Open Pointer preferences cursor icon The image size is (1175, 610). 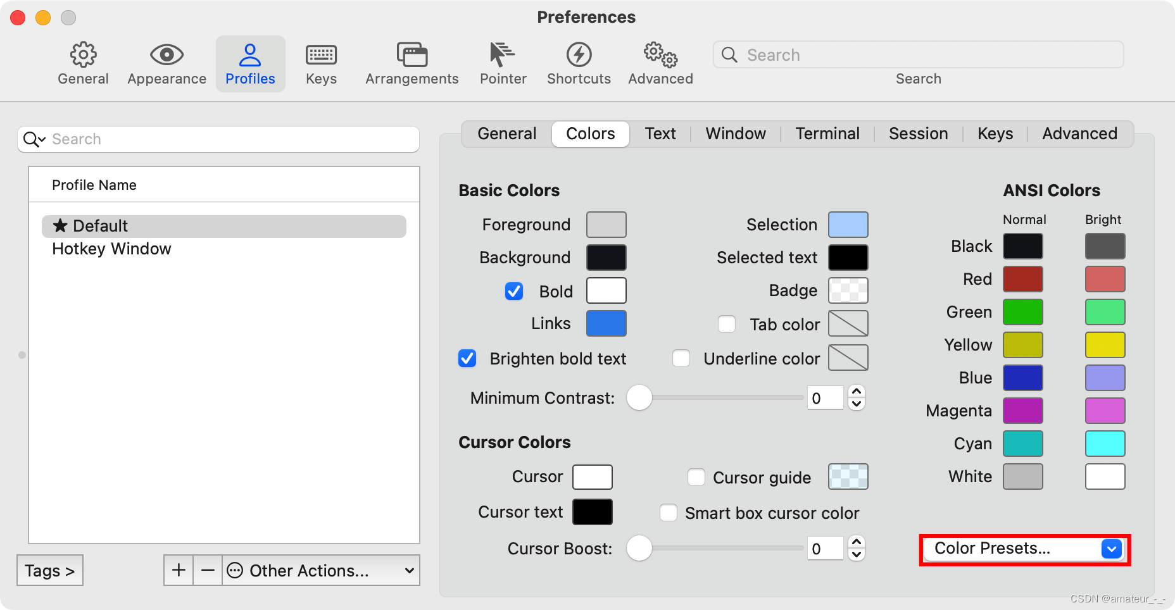(503, 55)
